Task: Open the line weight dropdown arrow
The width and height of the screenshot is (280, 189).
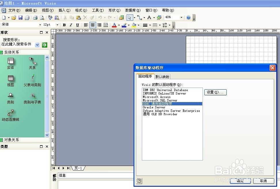Action: coord(150,25)
